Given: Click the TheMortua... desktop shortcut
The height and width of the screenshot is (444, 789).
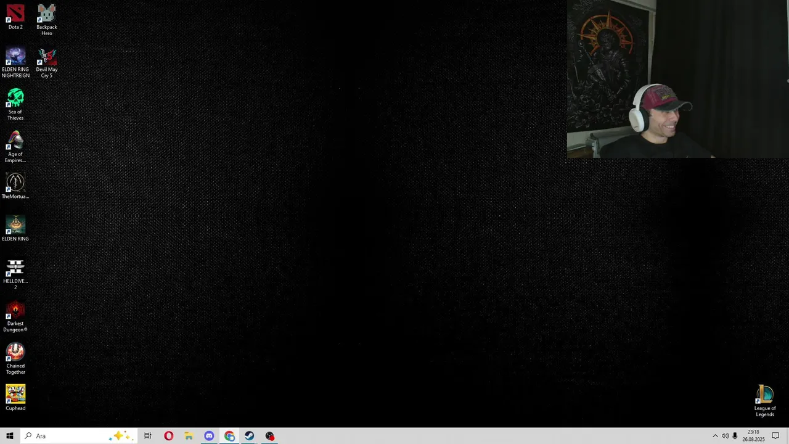Looking at the screenshot, I should tap(15, 186).
